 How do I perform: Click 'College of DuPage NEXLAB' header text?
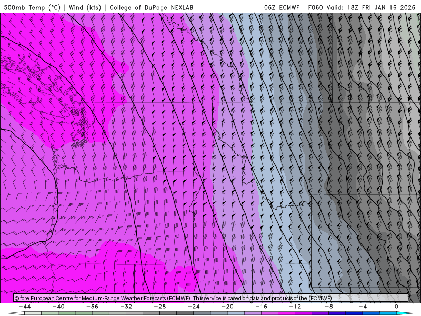pyautogui.click(x=151, y=7)
